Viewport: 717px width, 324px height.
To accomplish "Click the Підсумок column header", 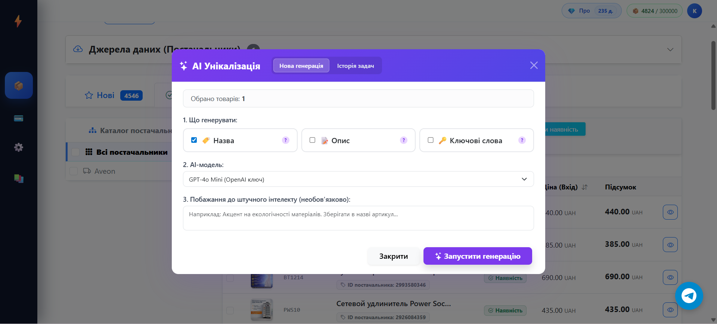I will pos(620,187).
